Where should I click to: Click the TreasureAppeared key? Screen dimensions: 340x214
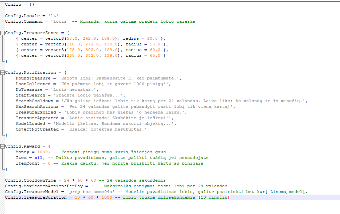pyautogui.click(x=37, y=118)
